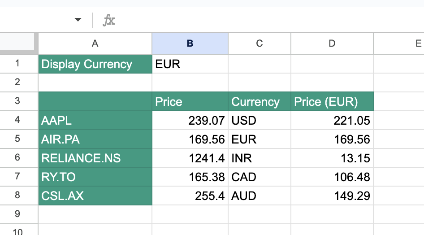Select column E header
Image resolution: width=424 pixels, height=235 pixels.
click(399, 43)
